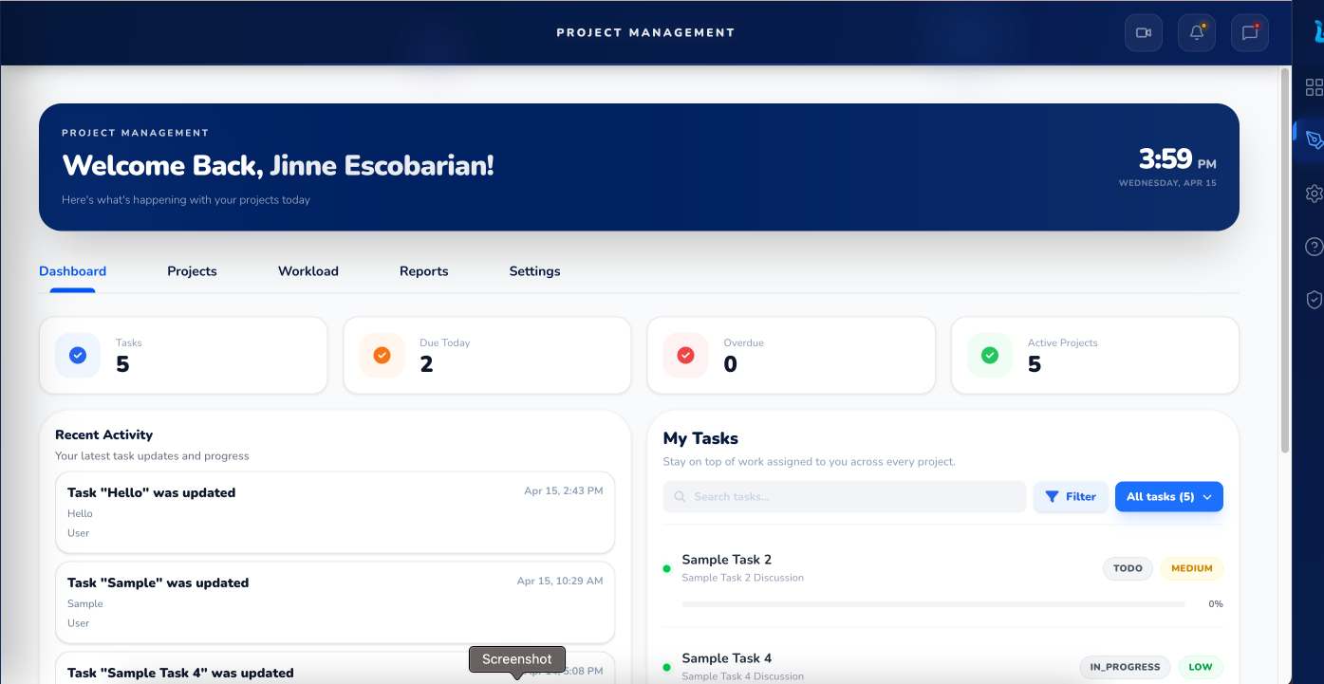Click the page vertical scrollbar

coord(1285,261)
